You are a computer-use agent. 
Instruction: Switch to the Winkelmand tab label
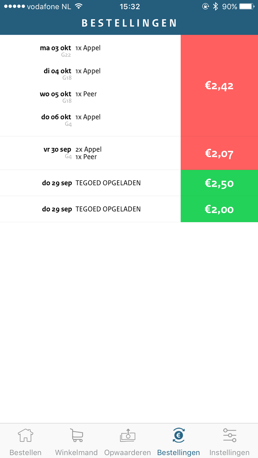[x=76, y=452]
